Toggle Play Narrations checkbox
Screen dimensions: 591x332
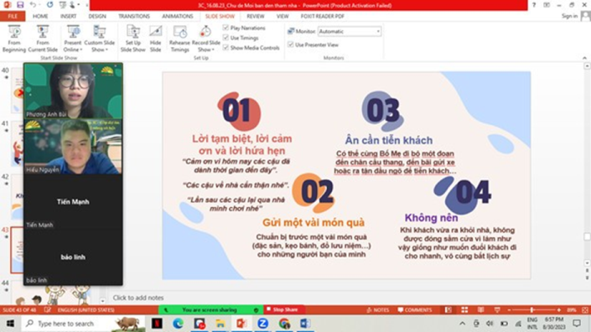226,28
